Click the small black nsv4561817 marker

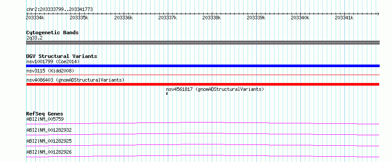pyautogui.click(x=167, y=94)
